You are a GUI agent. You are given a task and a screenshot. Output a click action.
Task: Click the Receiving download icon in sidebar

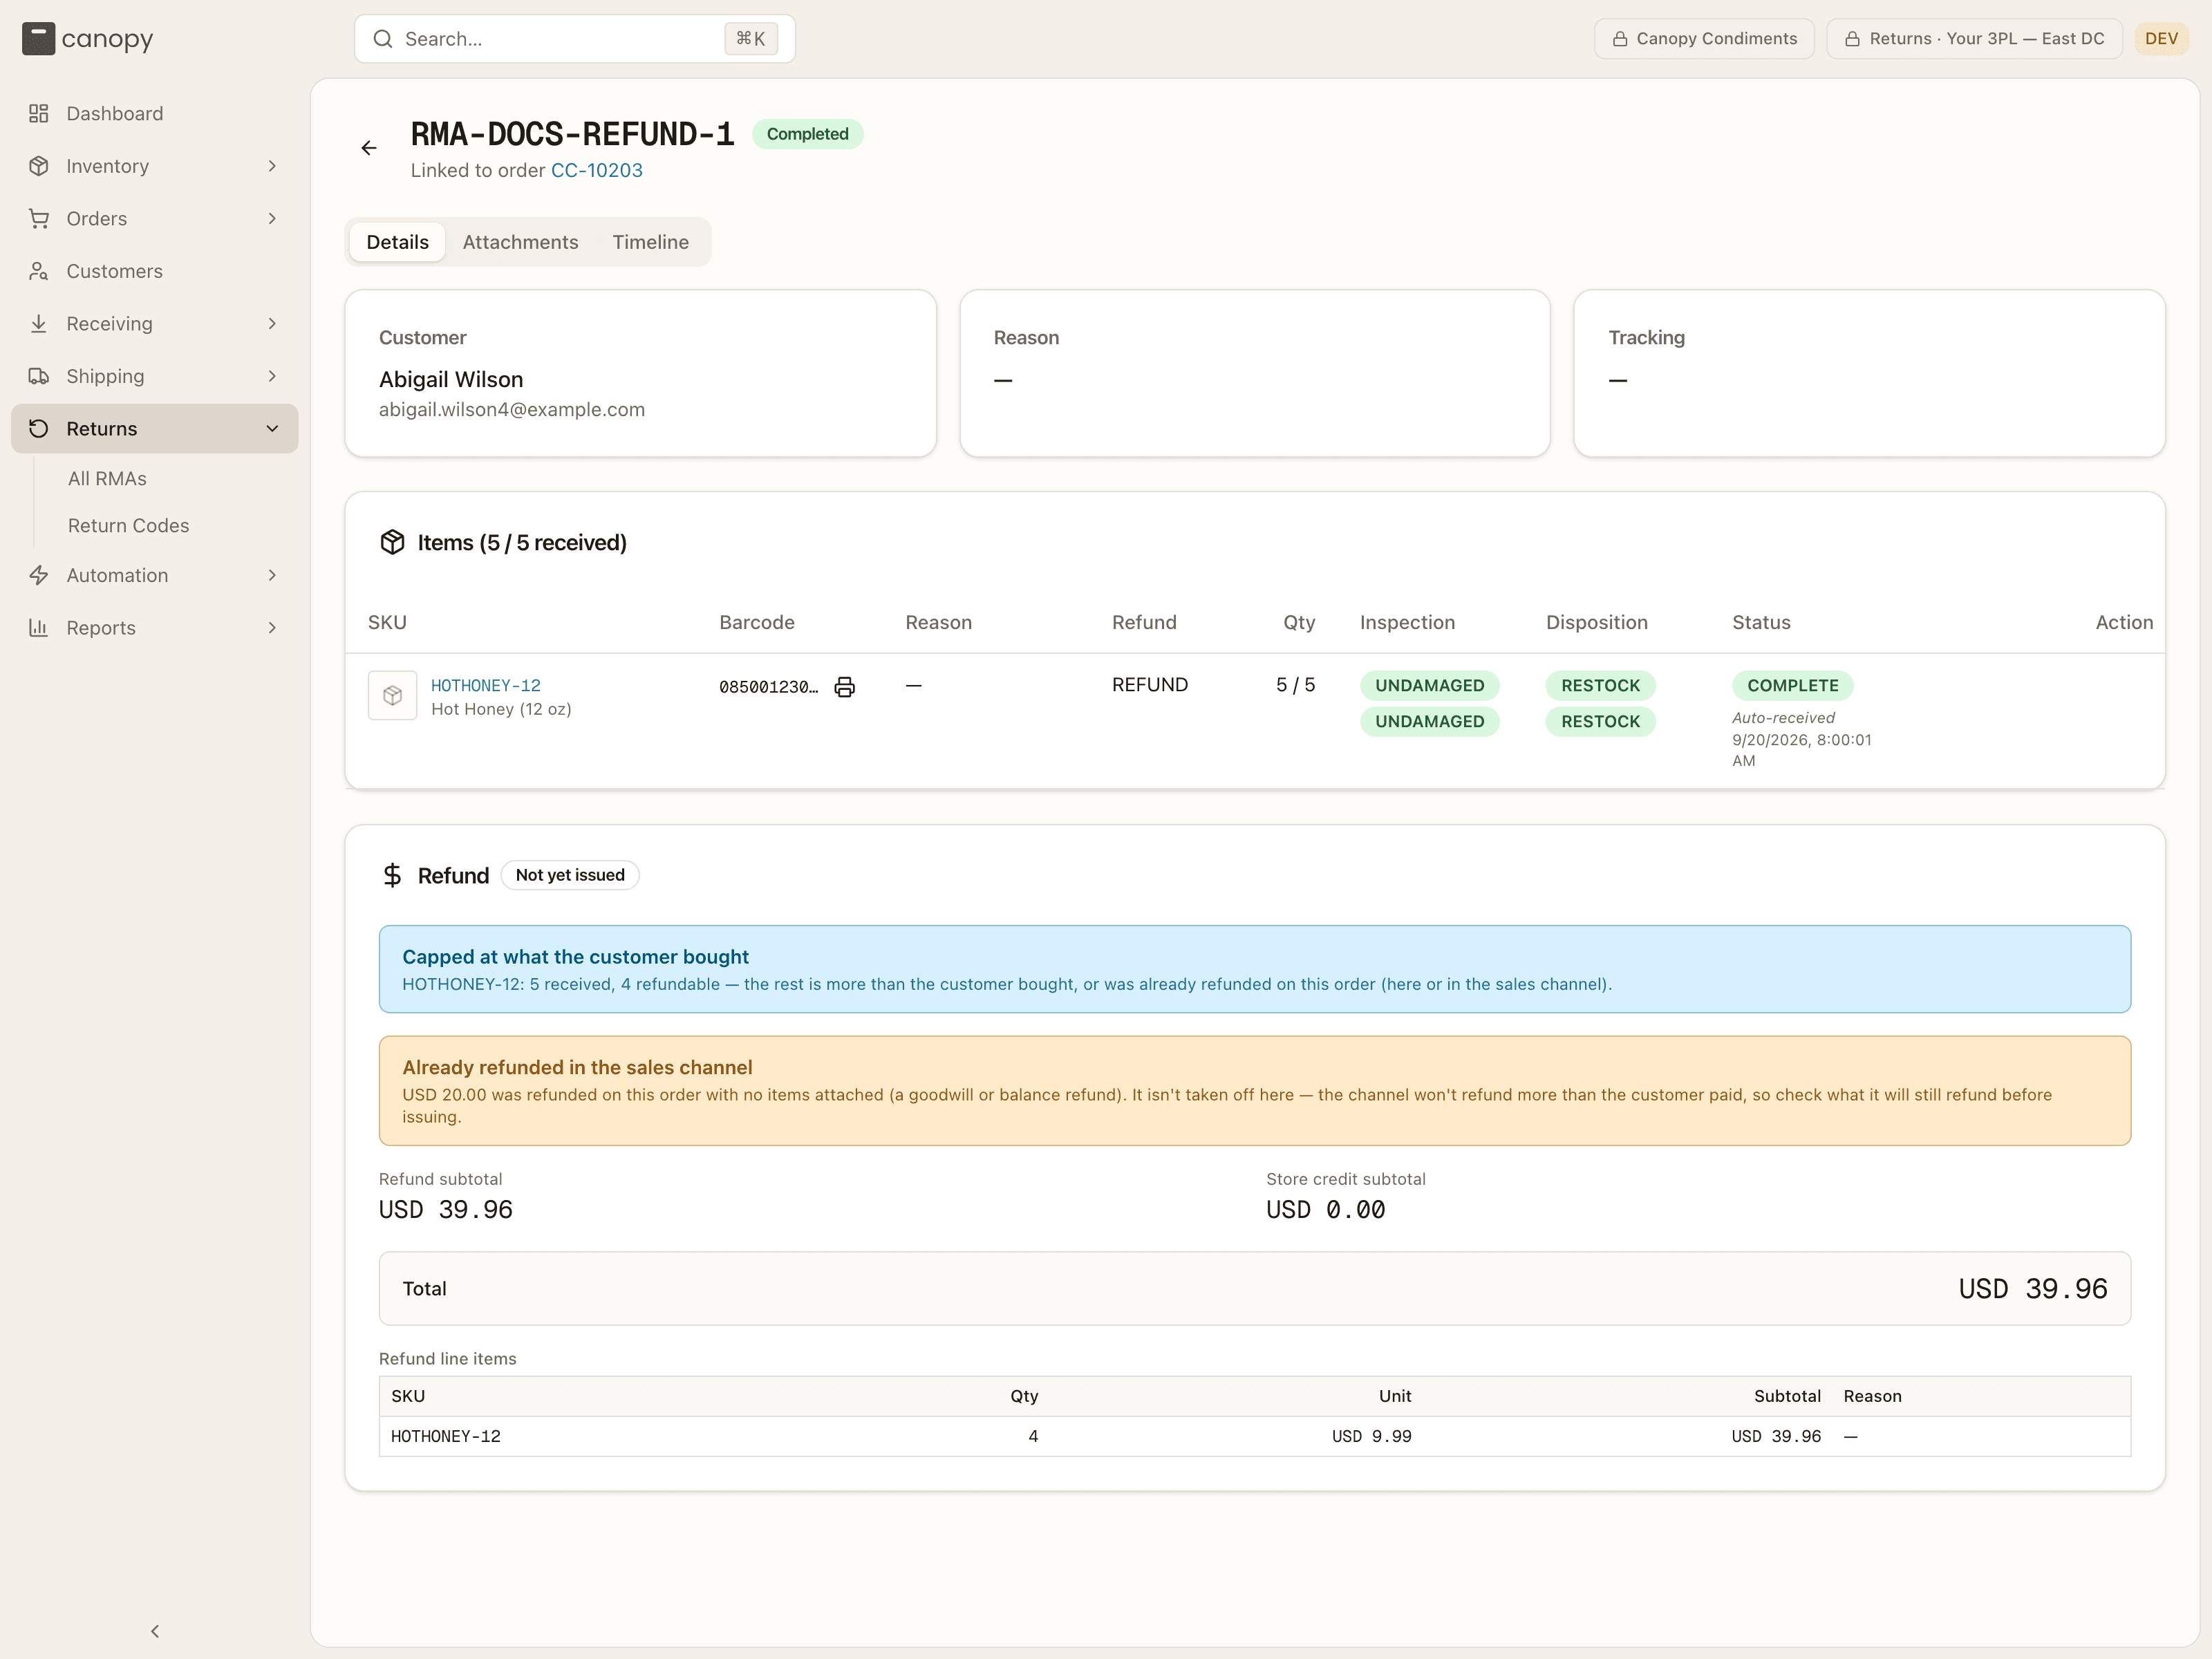(x=39, y=323)
